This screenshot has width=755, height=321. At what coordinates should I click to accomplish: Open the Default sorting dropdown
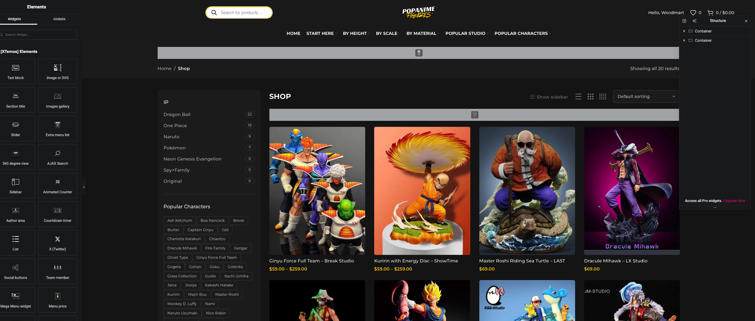point(646,96)
